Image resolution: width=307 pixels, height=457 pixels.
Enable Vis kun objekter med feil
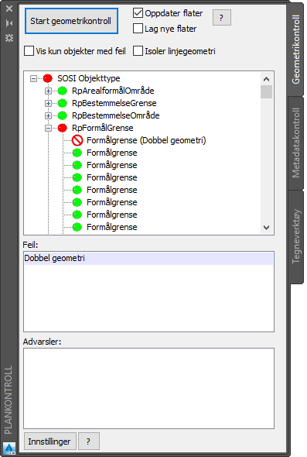pos(29,51)
